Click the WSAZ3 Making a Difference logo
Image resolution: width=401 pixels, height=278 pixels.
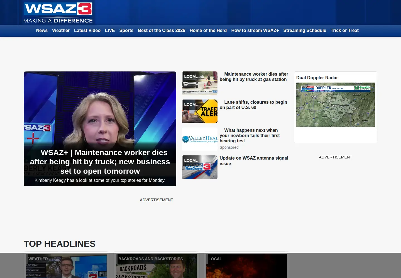pos(58,13)
